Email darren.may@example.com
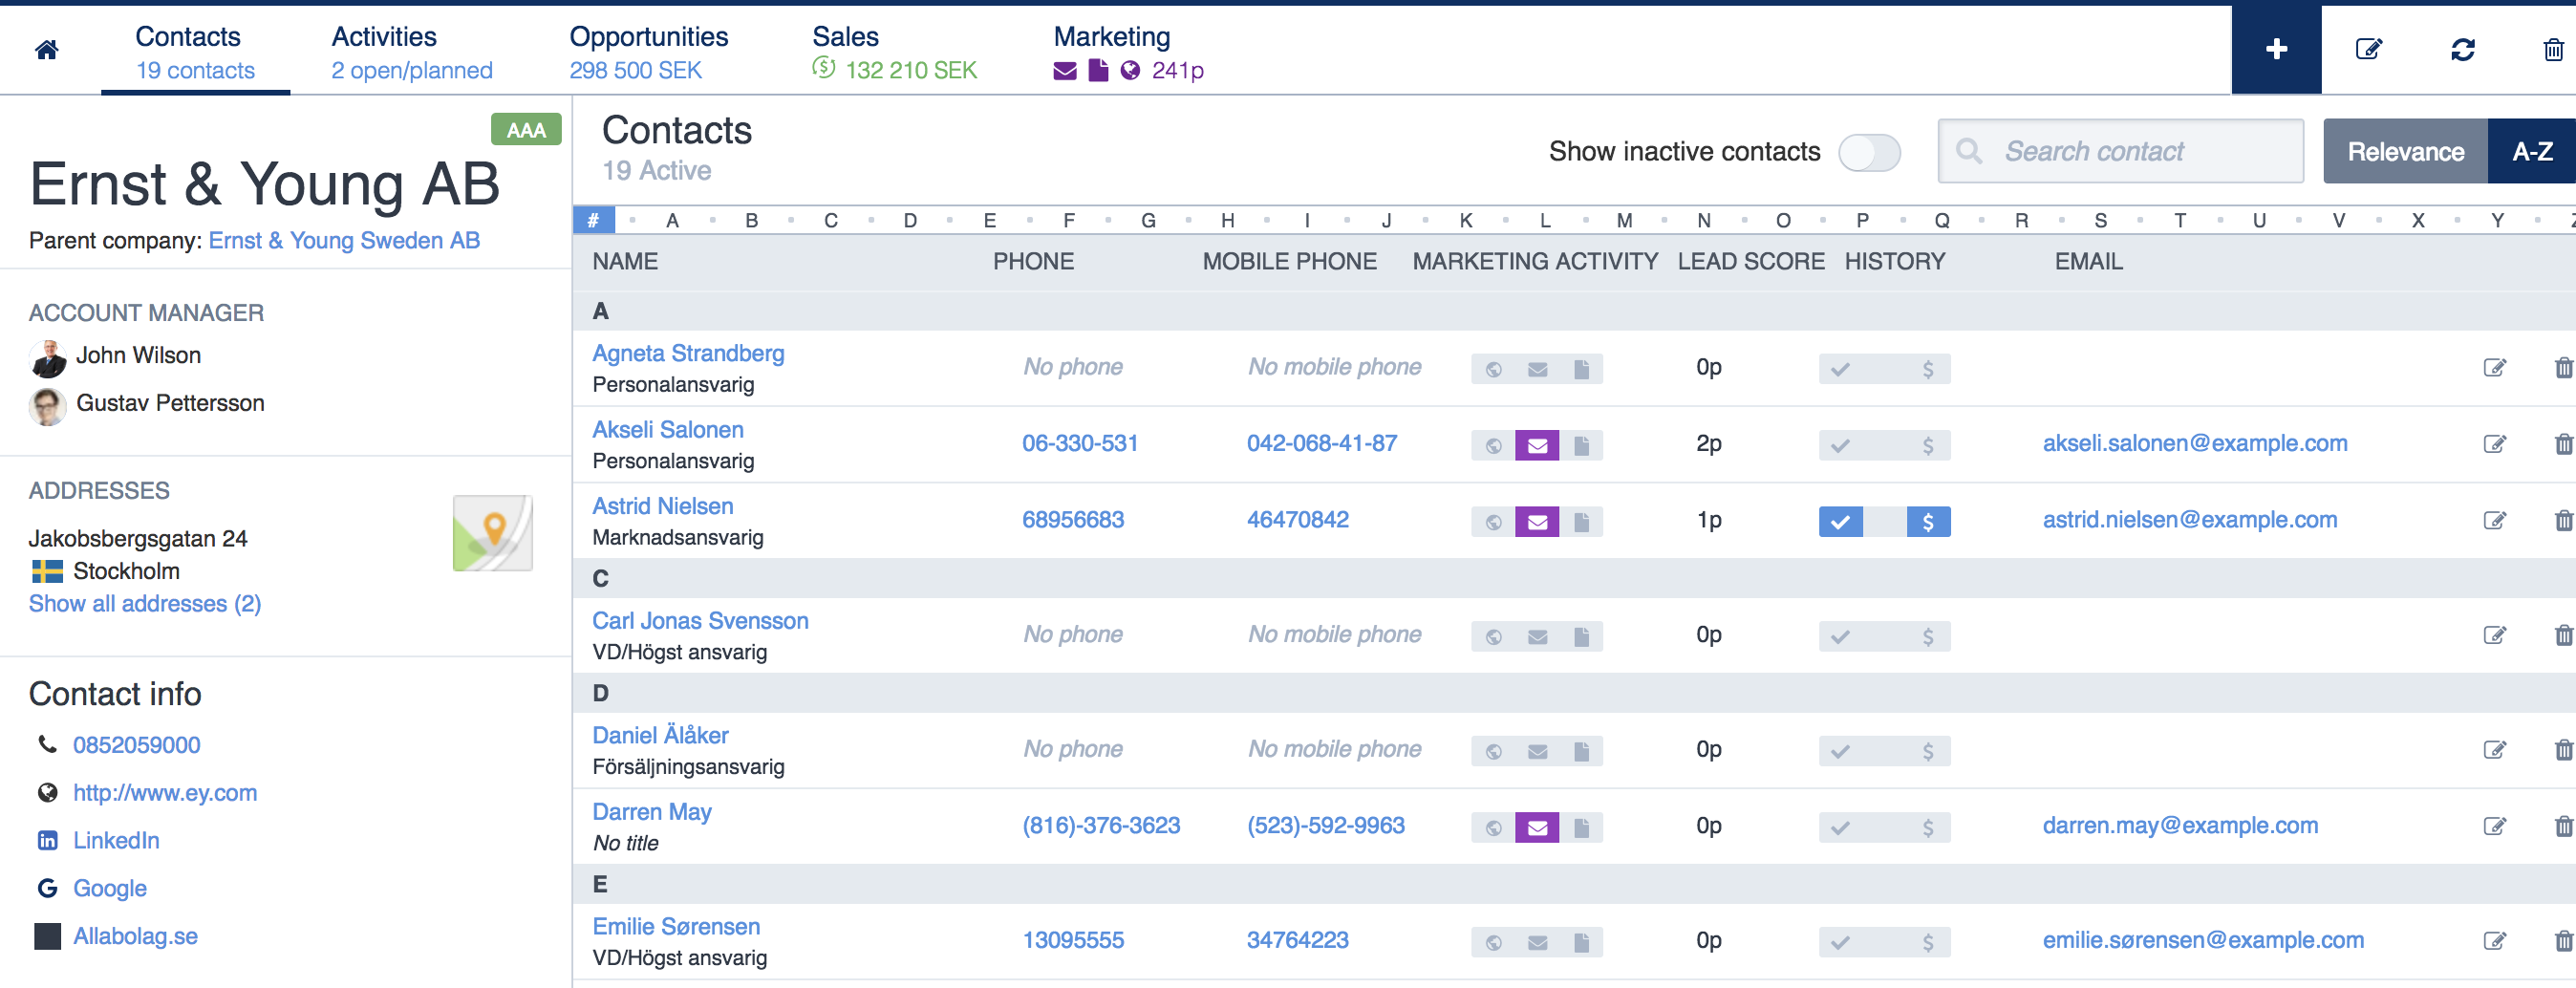This screenshot has width=2576, height=988. pos(2180,826)
